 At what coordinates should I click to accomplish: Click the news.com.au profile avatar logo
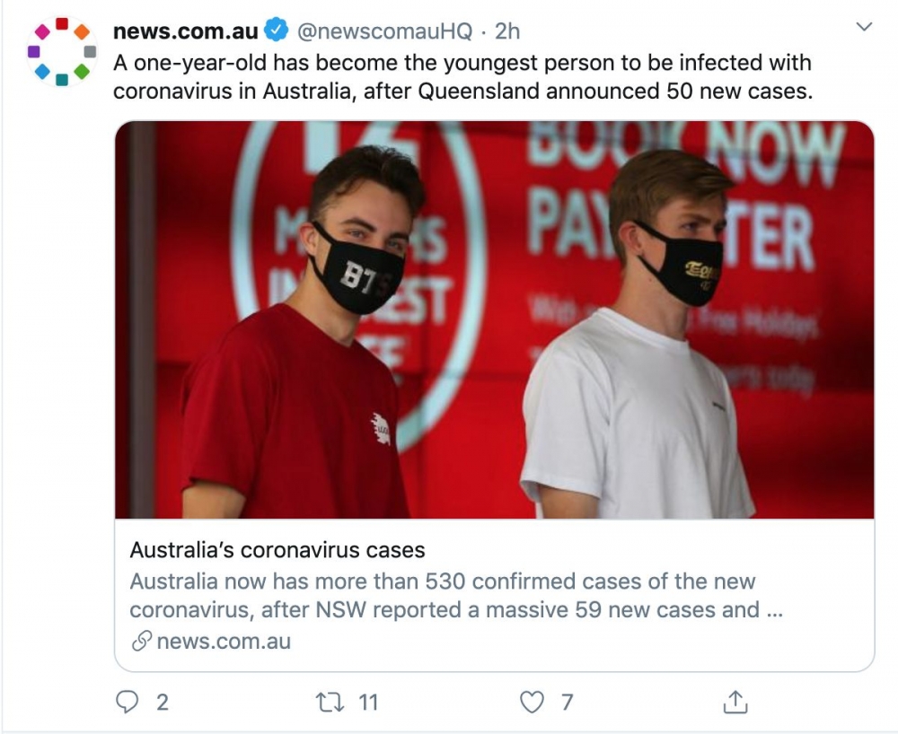[x=62, y=51]
